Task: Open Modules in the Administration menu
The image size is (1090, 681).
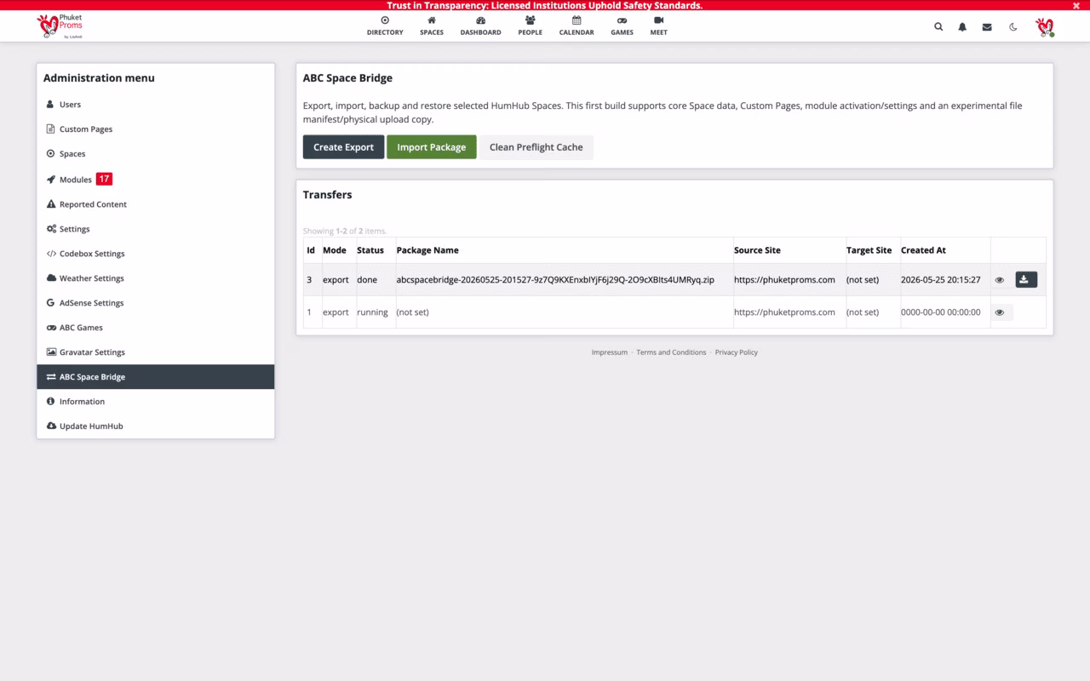Action: coord(156,180)
